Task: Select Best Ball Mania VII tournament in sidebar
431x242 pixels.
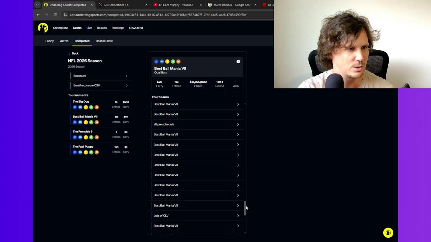Action: 100,120
